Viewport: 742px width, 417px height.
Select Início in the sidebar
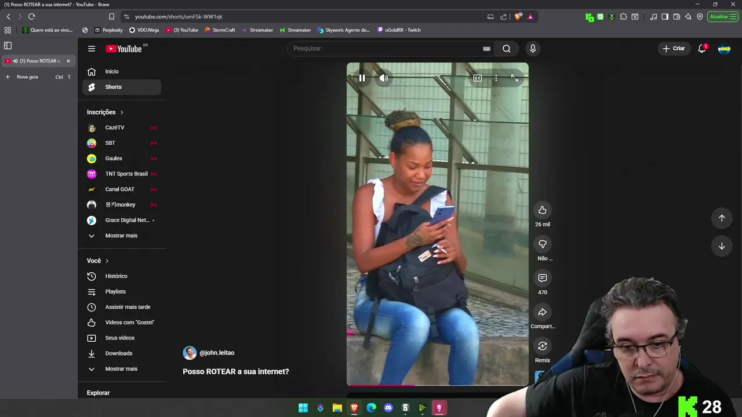(x=122, y=71)
